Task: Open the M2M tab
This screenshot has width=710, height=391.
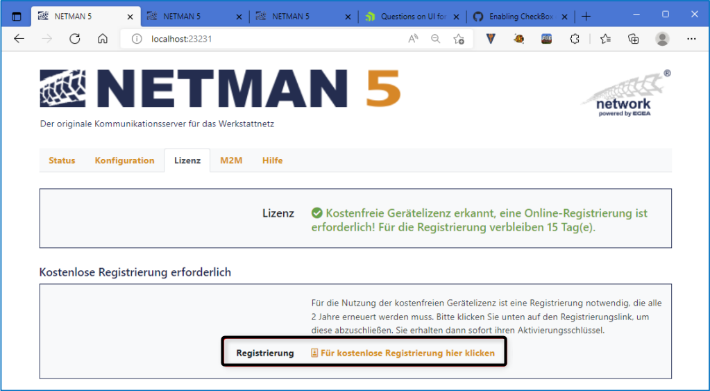Action: coord(231,160)
